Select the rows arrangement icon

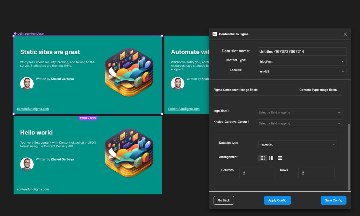click(x=280, y=158)
